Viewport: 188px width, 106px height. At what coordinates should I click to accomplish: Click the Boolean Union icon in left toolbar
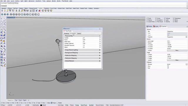(x=4, y=35)
